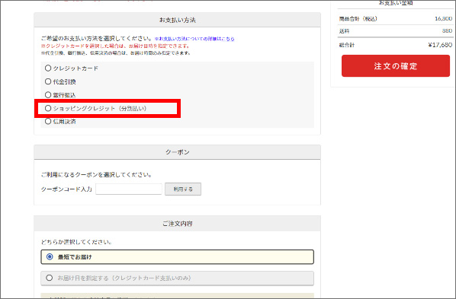Click the 16,800 subtotal value
Image resolution: width=456 pixels, height=299 pixels.
444,18
